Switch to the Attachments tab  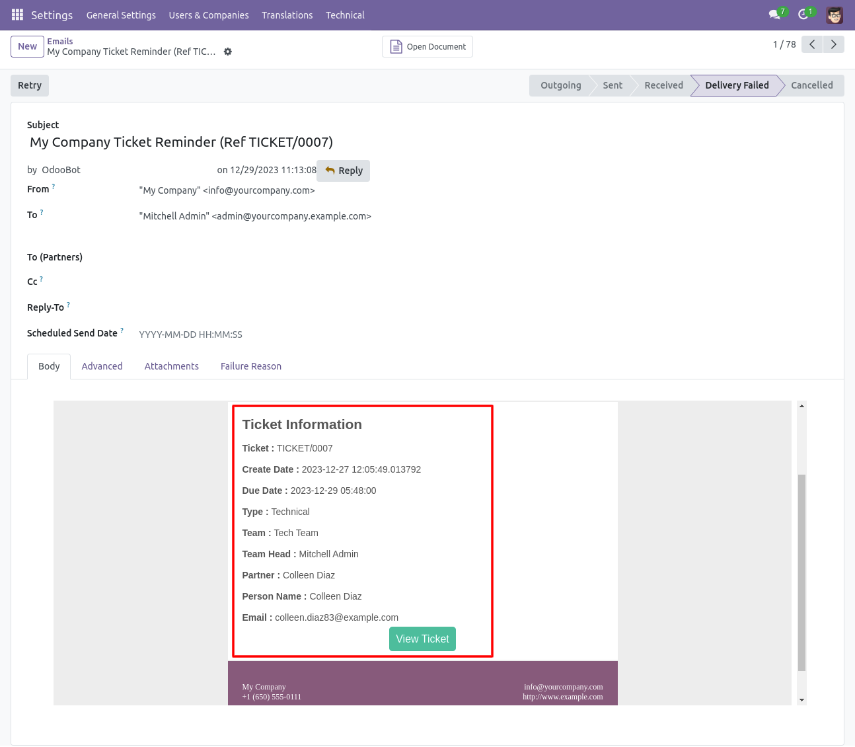coord(172,366)
